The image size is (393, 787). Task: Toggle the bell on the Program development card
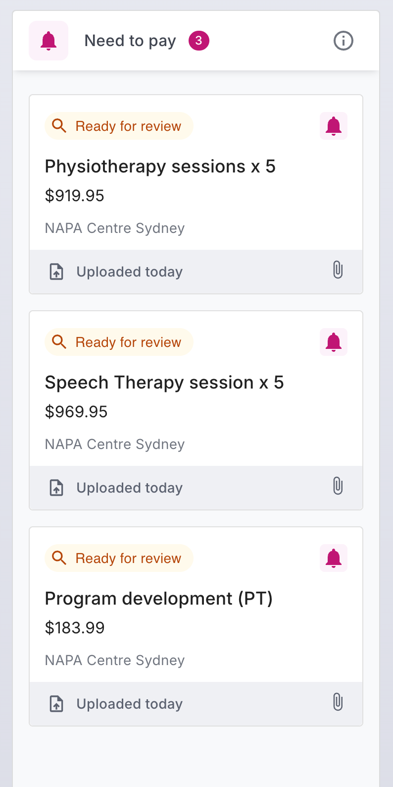[x=334, y=558]
